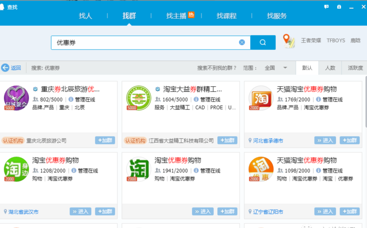
Task: Sort results by 活跃度
Action: 355,68
